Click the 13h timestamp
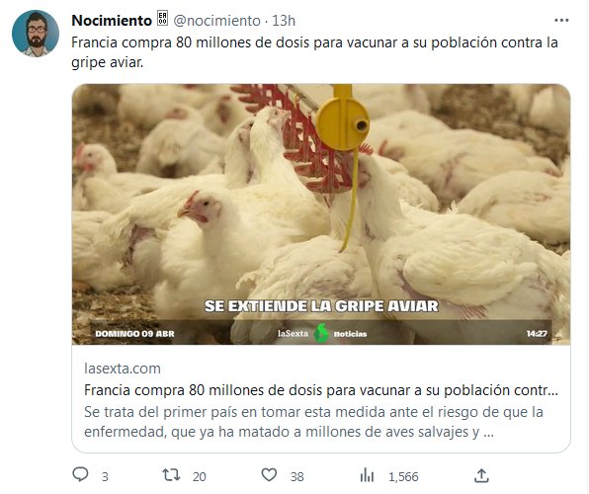 point(284,21)
